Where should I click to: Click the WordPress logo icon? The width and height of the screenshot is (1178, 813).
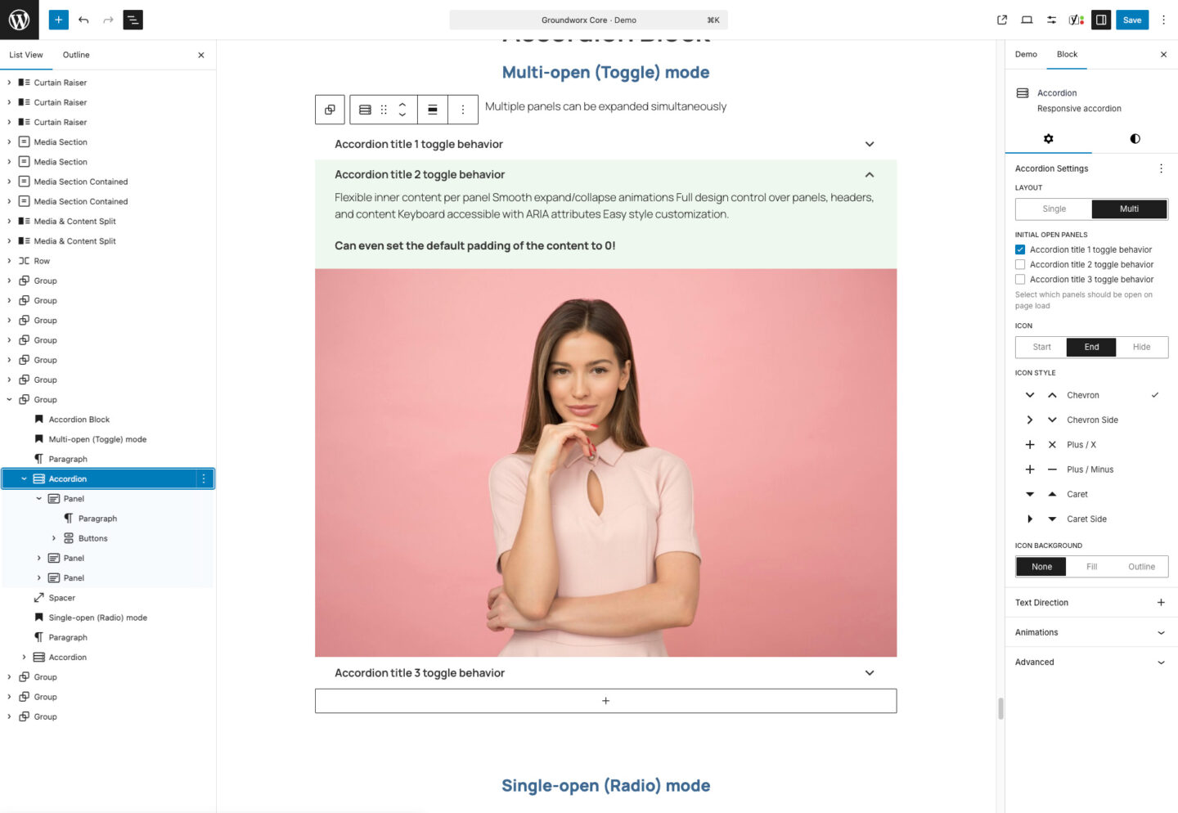point(19,20)
